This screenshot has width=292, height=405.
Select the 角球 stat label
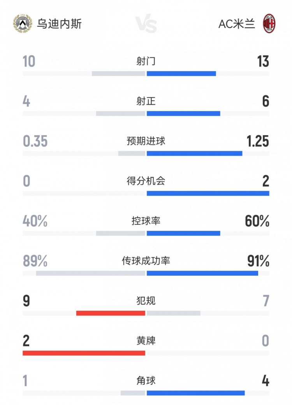tap(146, 381)
